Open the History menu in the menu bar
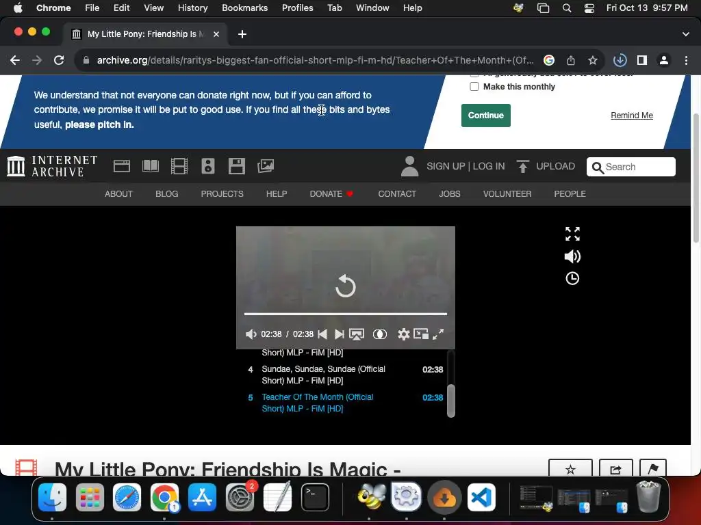 192,8
